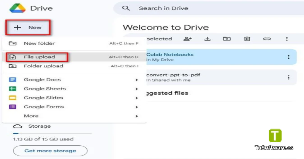Image resolution: width=304 pixels, height=159 pixels.
Task: Click the yellow Google Slides icon
Action: [x=13, y=98]
